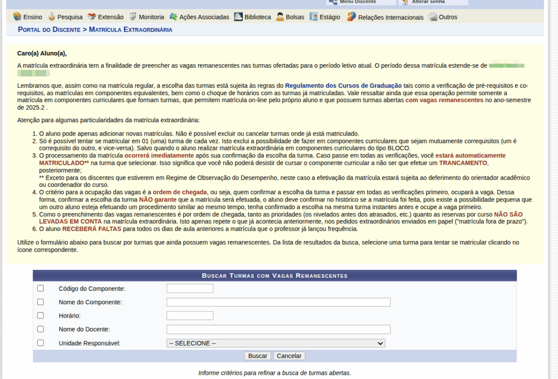
Task: Click the Bolsas menu icon
Action: tap(279, 17)
